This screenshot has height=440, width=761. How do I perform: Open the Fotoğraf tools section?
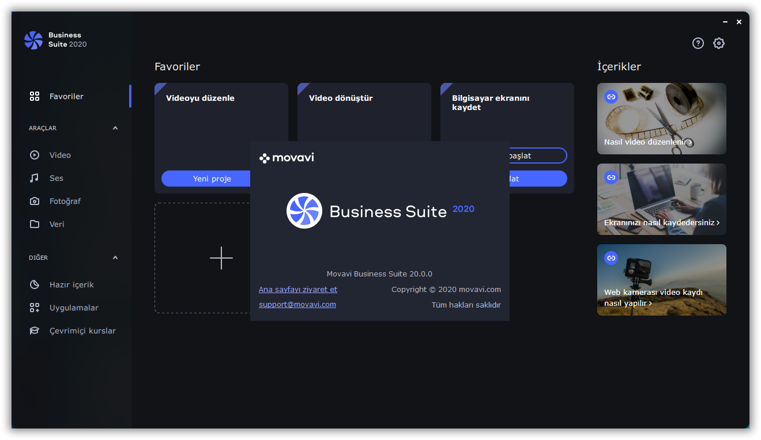71,201
